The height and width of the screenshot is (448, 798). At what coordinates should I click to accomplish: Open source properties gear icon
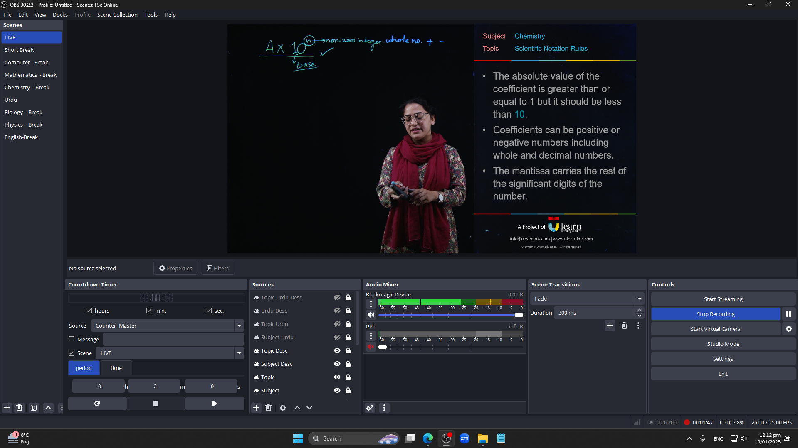pos(283,408)
